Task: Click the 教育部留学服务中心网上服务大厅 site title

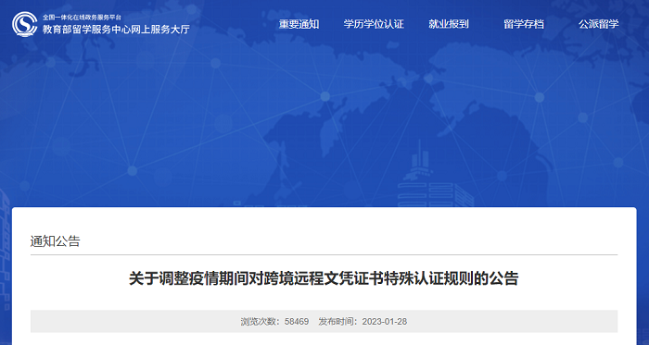Action: (116, 29)
